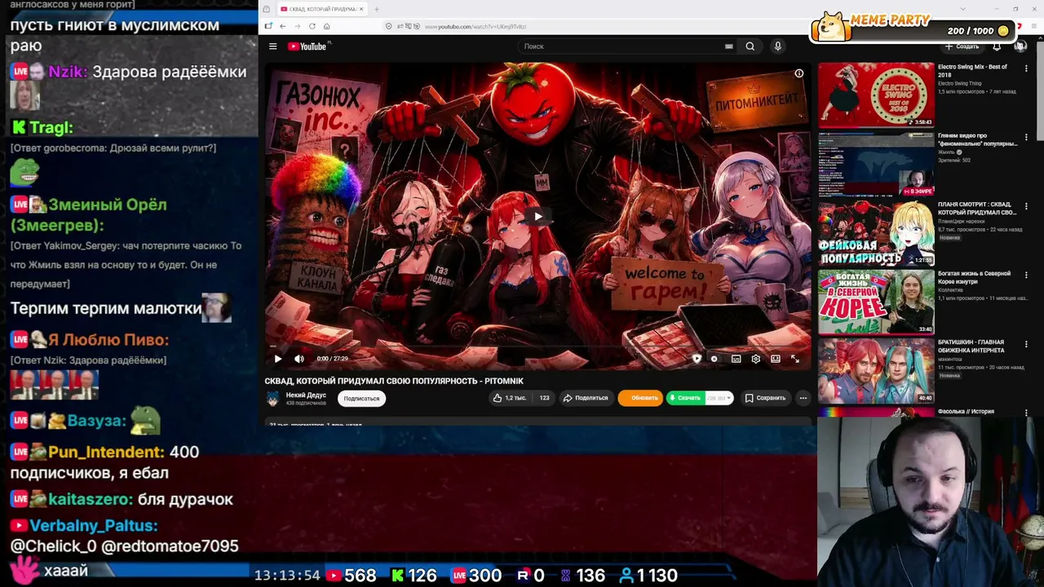Share the video via Поделиться
The width and height of the screenshot is (1044, 587).
pyautogui.click(x=586, y=398)
